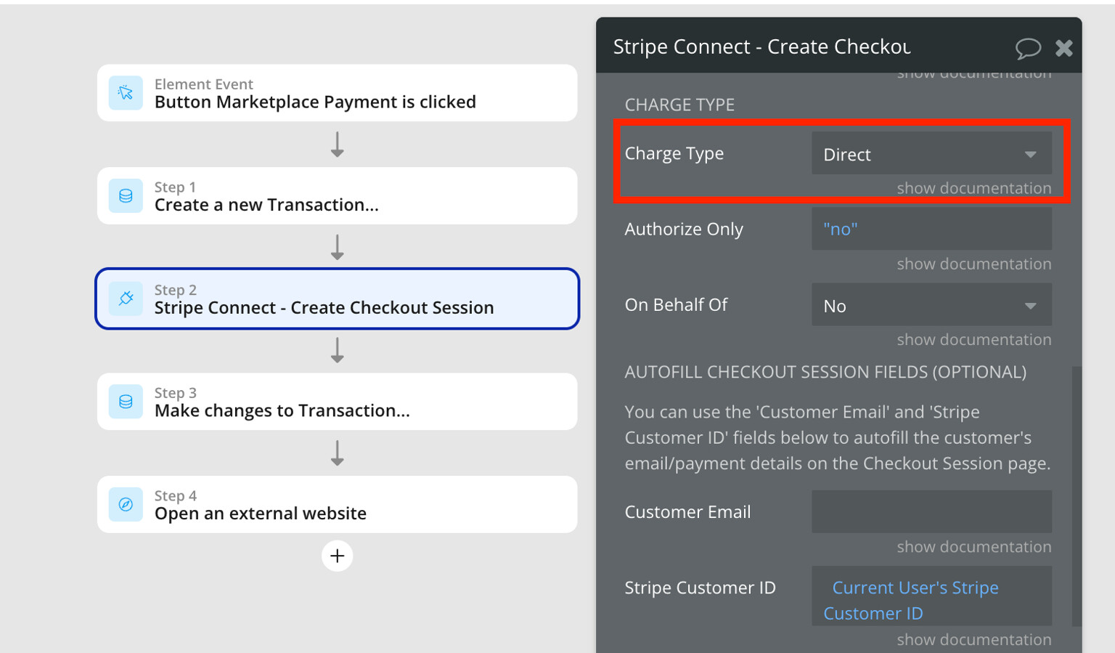Open the Charge Type dropdown
1115x653 pixels.
pos(931,153)
